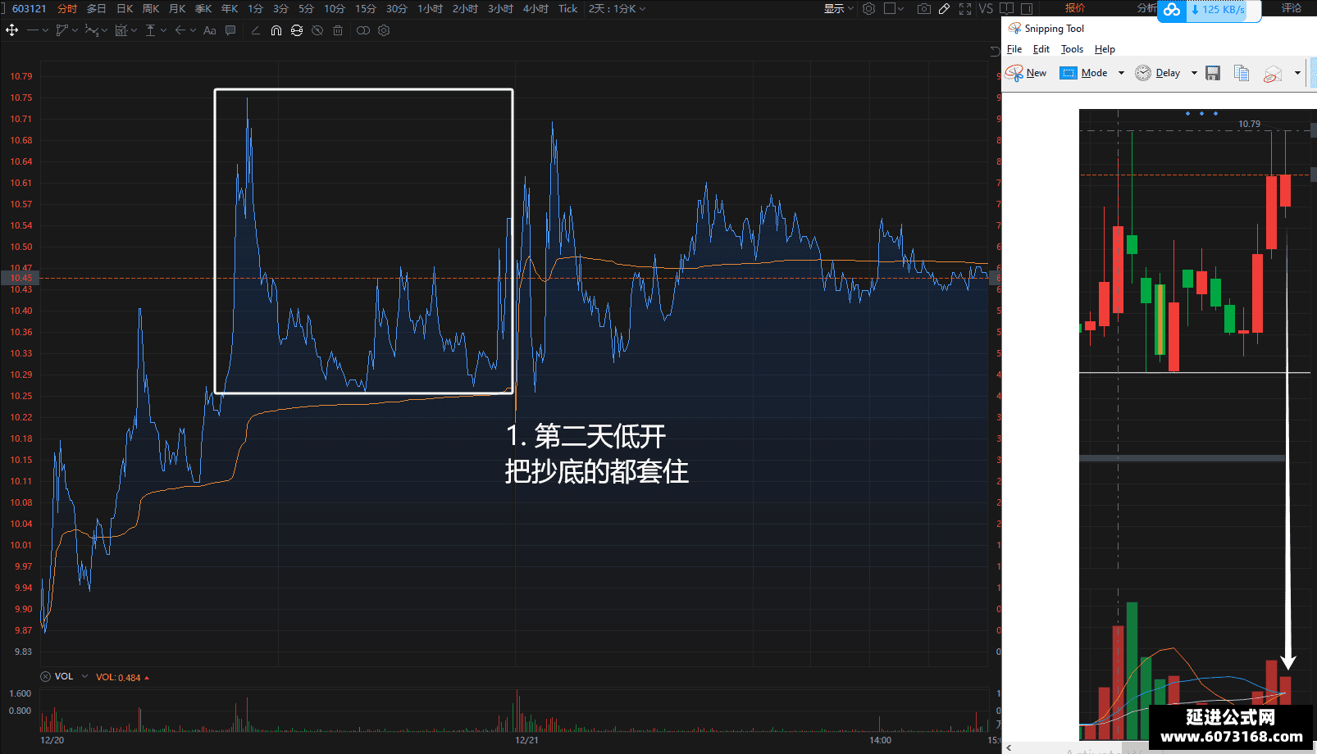Click the New snip button
1317x754 pixels.
[x=1027, y=73]
